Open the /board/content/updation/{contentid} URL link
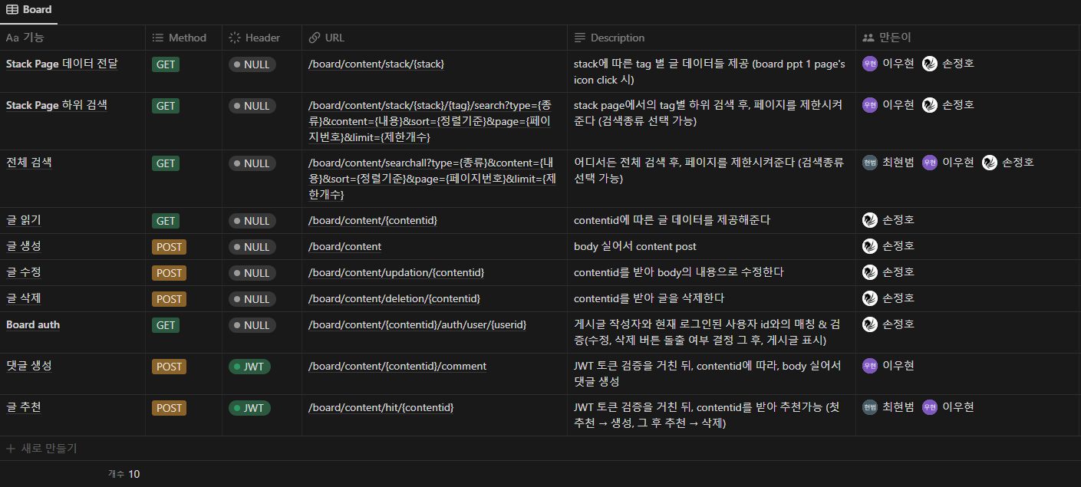This screenshot has width=1081, height=487. pos(396,273)
